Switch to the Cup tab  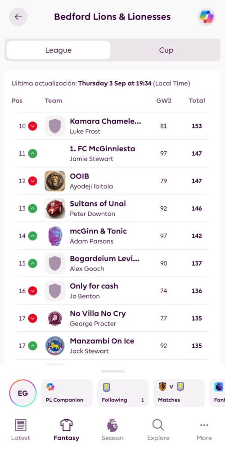click(166, 50)
